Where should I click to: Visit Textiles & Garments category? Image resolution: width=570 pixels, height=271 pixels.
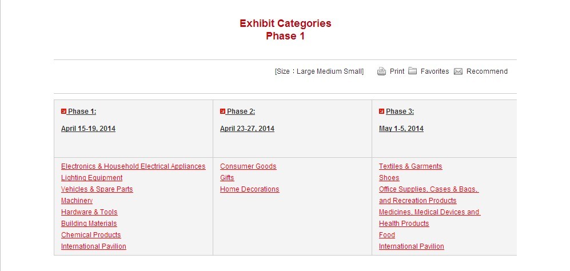click(x=410, y=166)
